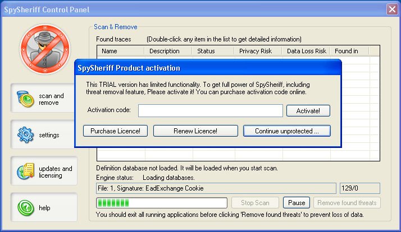Click the Scan & Remove group title
This screenshot has height=232, width=401.
[116, 27]
